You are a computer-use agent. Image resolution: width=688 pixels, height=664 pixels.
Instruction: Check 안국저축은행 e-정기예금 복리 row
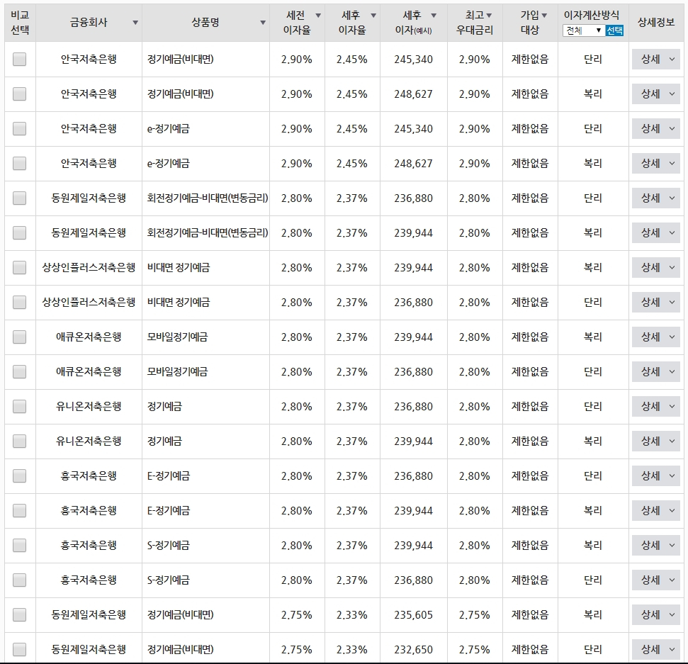click(19, 163)
